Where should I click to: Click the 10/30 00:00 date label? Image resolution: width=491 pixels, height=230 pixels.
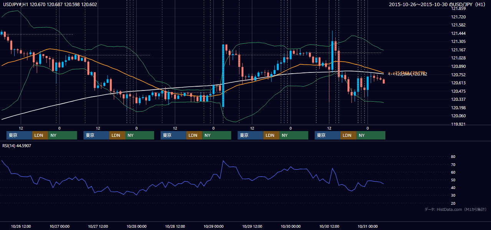(x=290, y=226)
